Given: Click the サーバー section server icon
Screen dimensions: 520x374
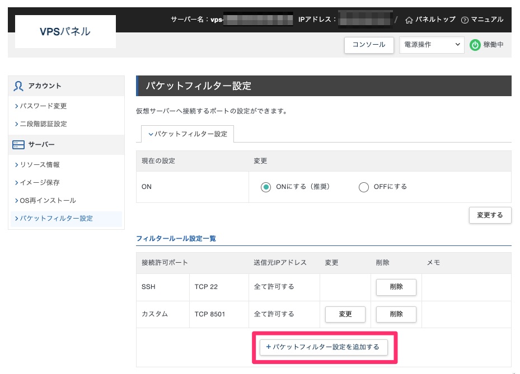Looking at the screenshot, I should click(x=18, y=145).
